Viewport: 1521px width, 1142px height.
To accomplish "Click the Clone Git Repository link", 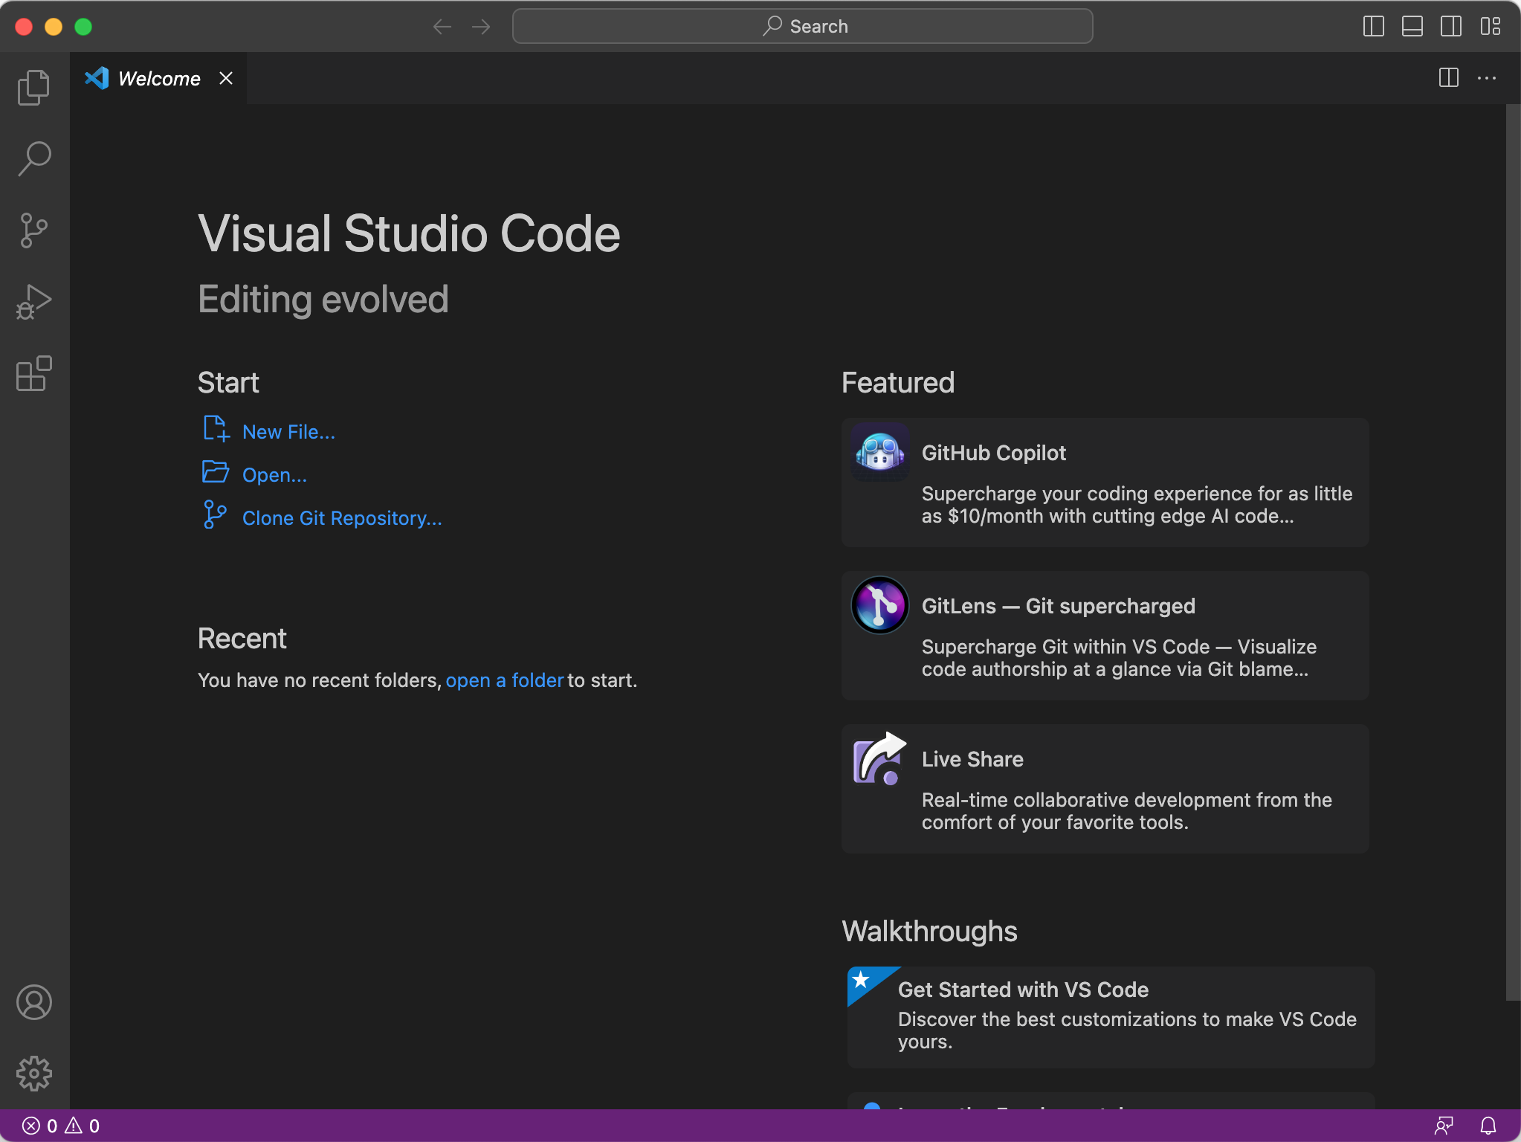I will 341,518.
